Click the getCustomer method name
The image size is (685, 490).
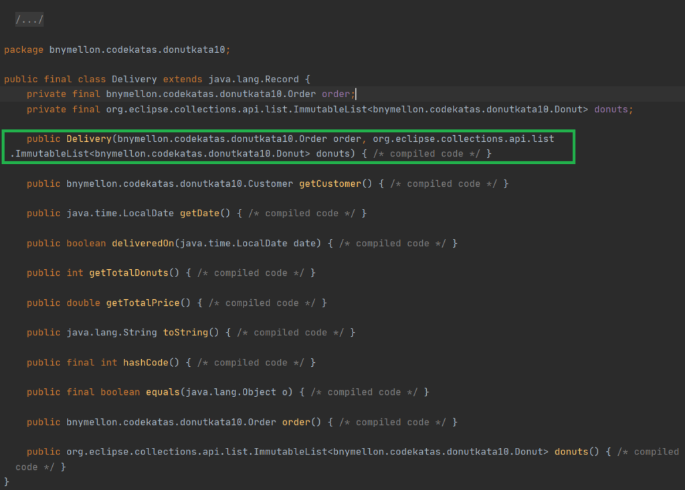pyautogui.click(x=330, y=184)
